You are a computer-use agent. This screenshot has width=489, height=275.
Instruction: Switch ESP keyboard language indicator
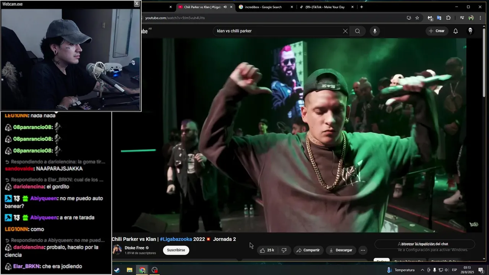tap(455, 270)
